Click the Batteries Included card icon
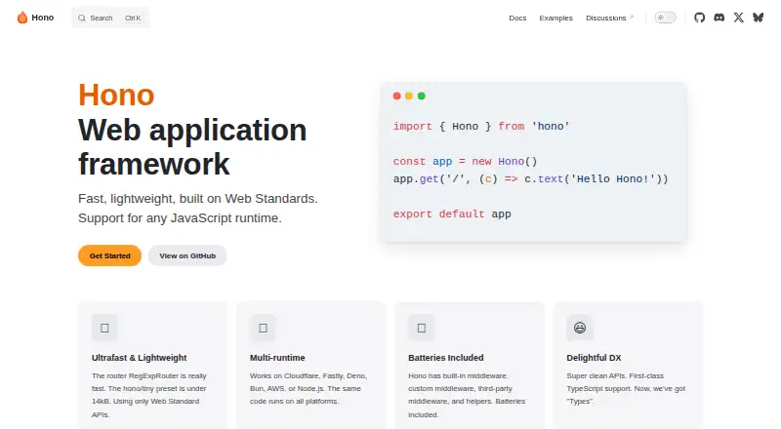Screen dimensions: 781x429 [422, 328]
